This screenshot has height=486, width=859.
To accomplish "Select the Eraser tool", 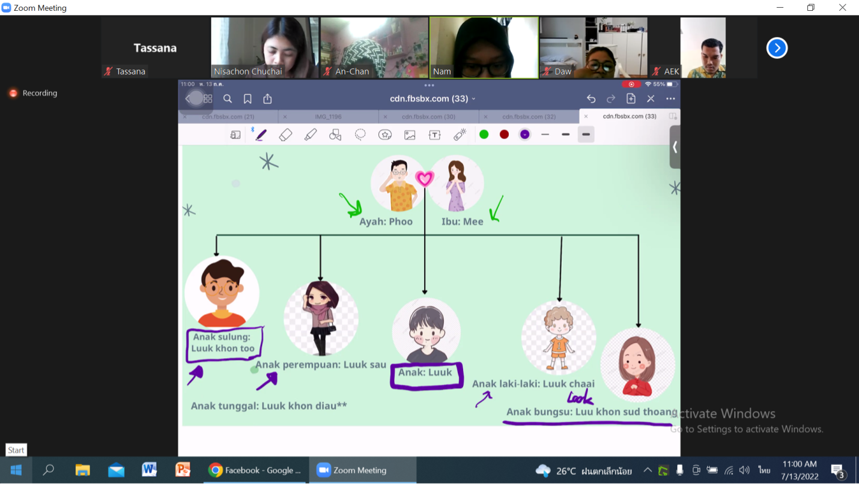I will coord(285,135).
